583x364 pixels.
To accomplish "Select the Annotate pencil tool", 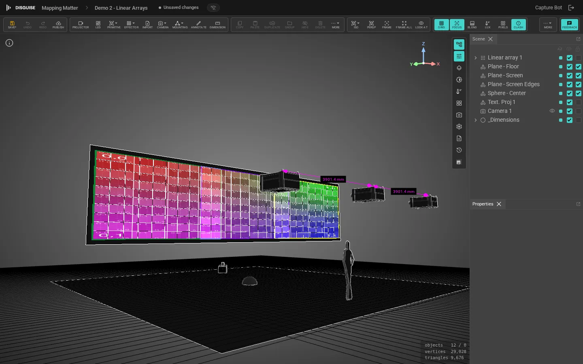I will (x=198, y=25).
